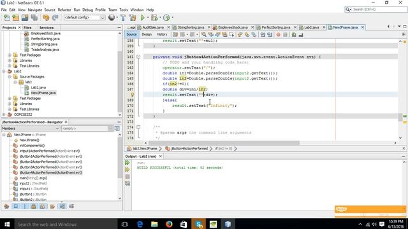Switch to the Services tab

tap(47, 27)
